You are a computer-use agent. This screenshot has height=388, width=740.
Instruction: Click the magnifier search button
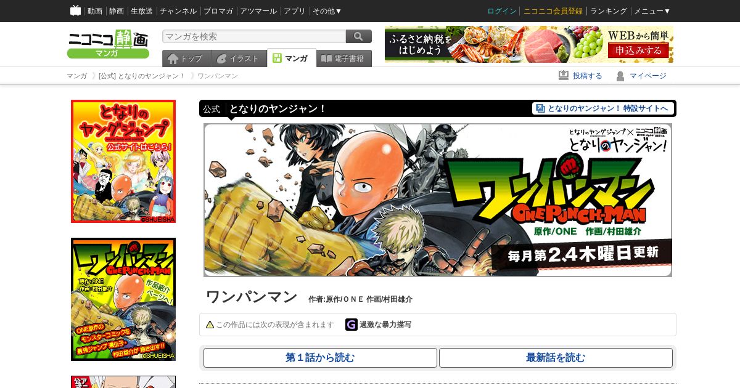point(359,36)
